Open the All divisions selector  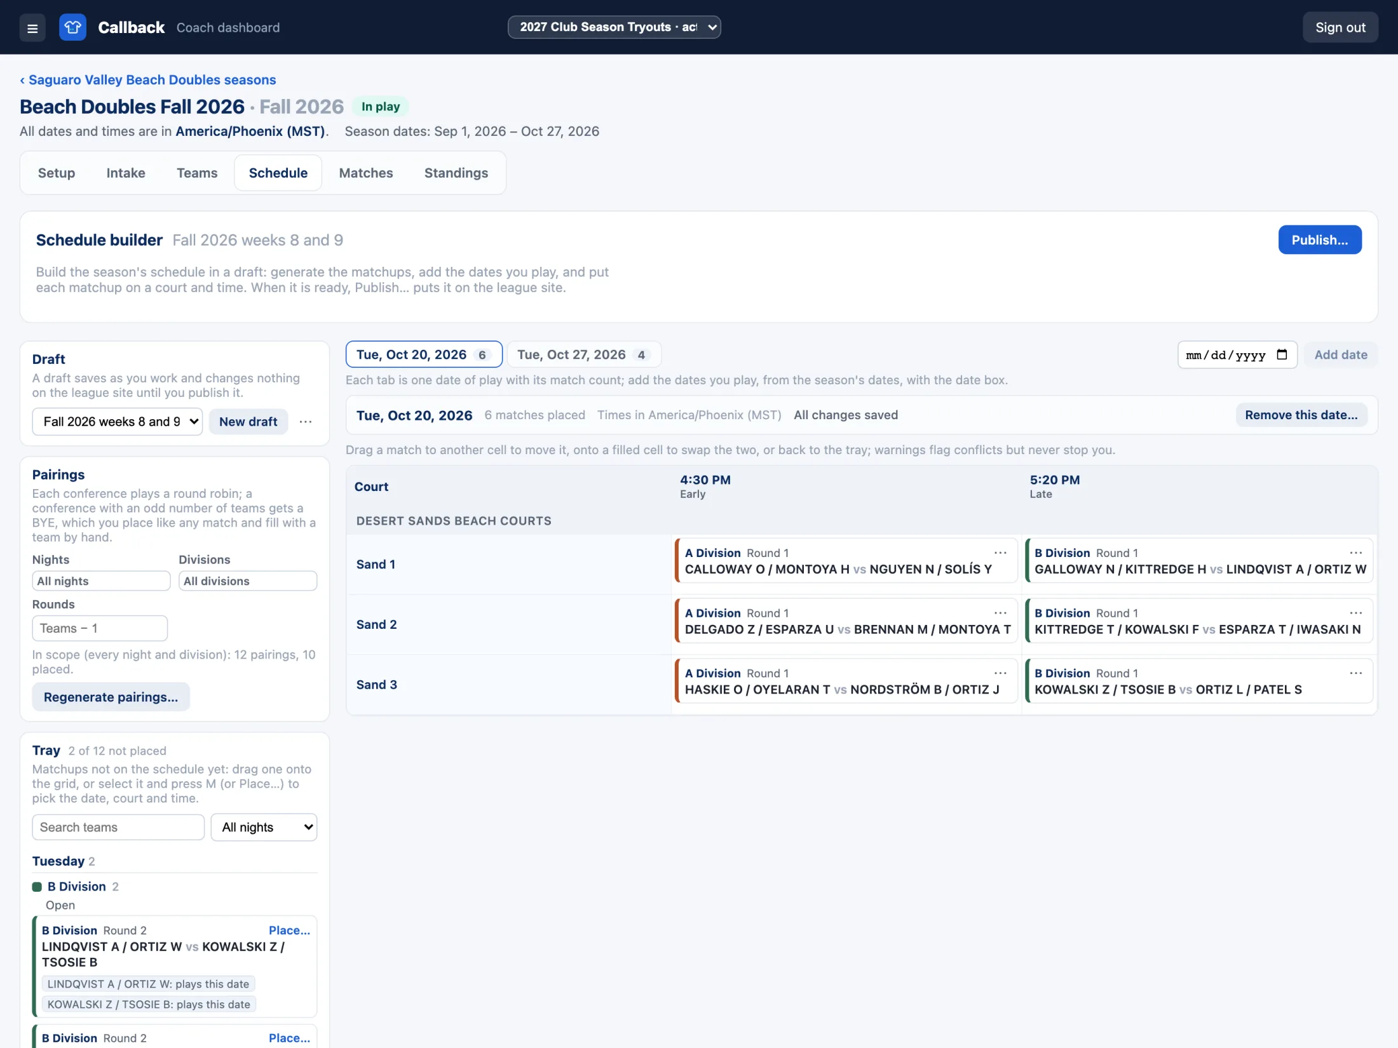point(248,581)
